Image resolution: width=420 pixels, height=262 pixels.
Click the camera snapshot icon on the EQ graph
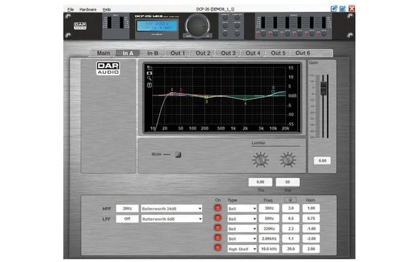click(x=149, y=73)
